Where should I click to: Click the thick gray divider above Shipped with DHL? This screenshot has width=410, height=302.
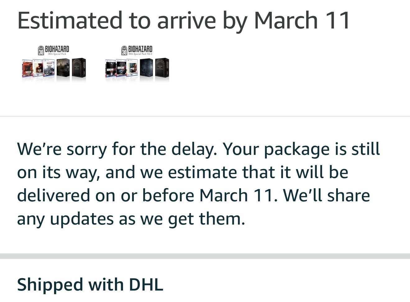[205, 256]
